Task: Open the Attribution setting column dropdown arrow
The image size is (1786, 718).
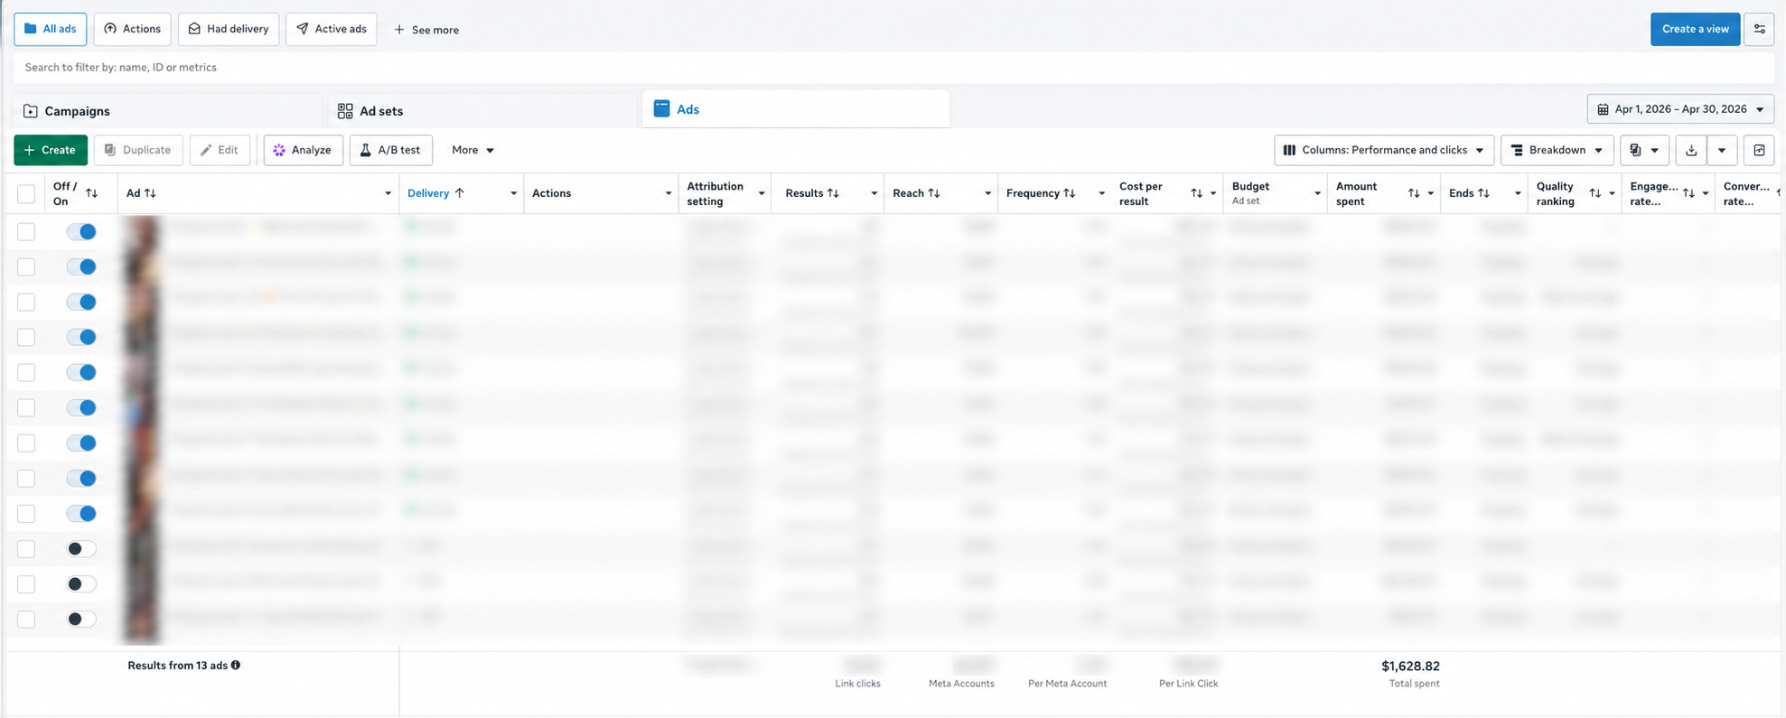Action: click(x=761, y=193)
